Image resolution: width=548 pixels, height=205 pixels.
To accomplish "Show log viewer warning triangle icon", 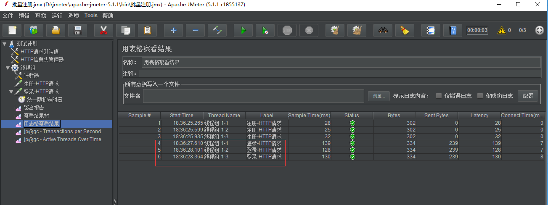I will tap(502, 30).
